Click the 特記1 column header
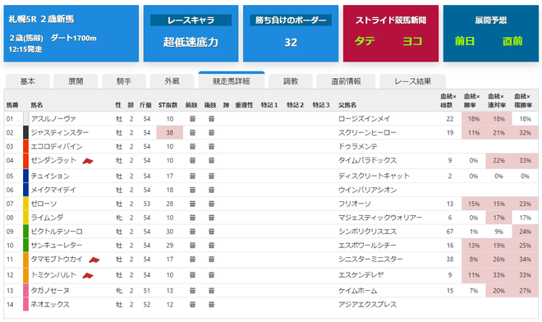The height and width of the screenshot is (322, 542). click(x=269, y=105)
